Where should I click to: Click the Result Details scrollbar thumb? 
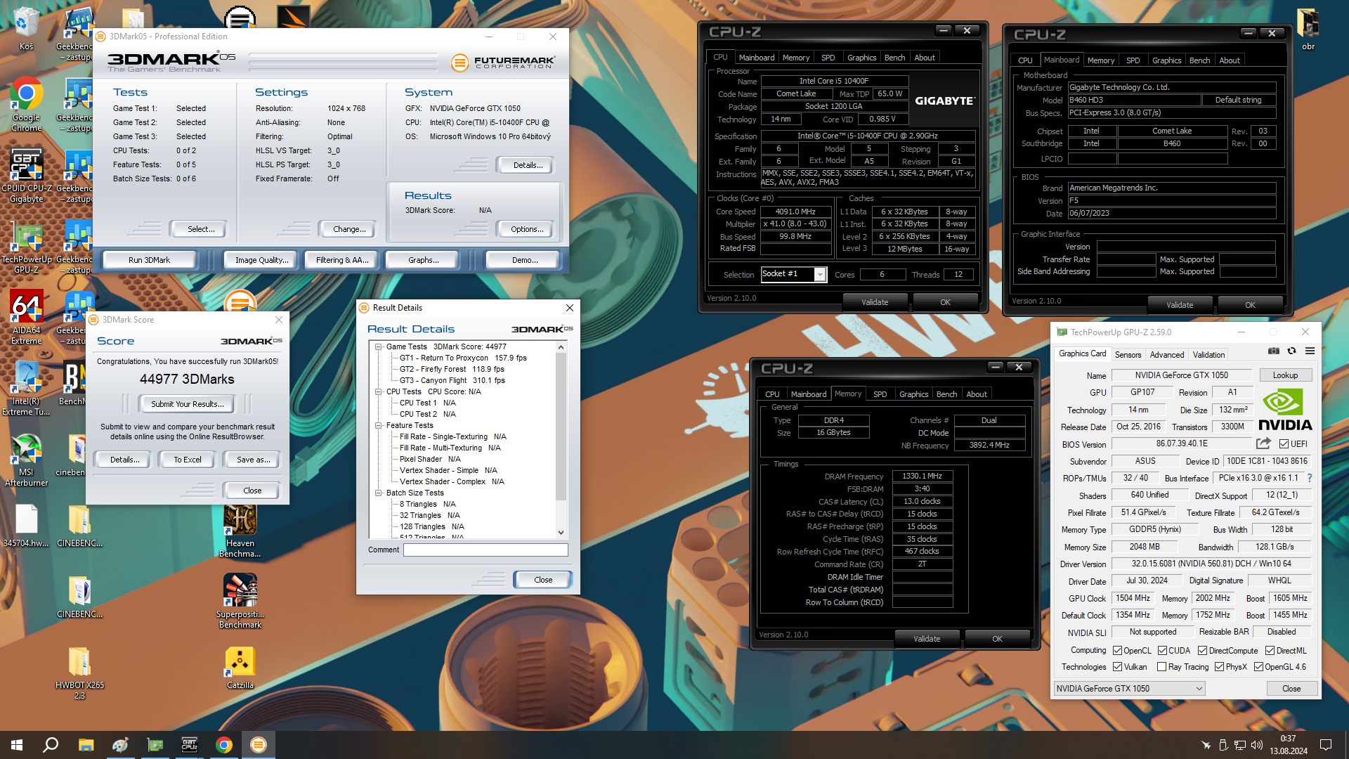pyautogui.click(x=561, y=426)
